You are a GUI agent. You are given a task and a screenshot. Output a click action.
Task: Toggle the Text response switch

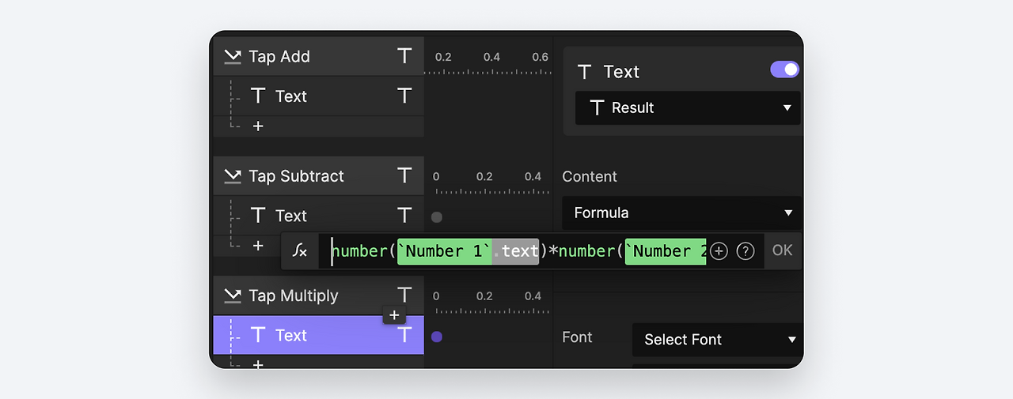point(784,70)
